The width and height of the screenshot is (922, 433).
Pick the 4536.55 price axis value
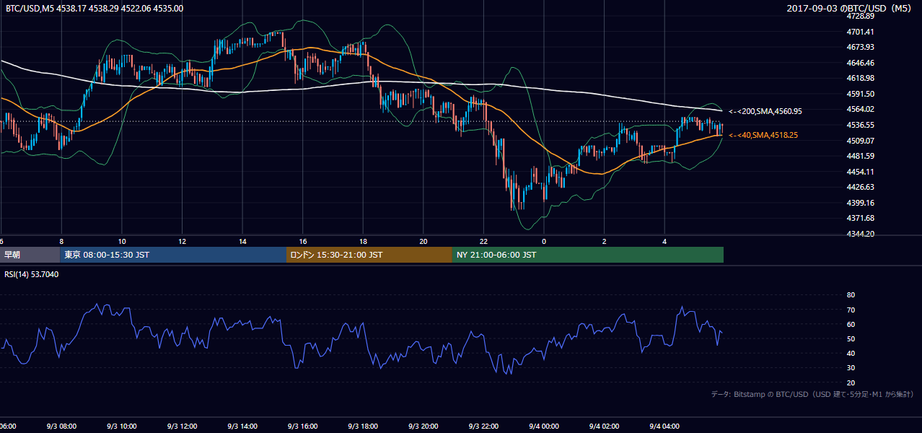(861, 125)
